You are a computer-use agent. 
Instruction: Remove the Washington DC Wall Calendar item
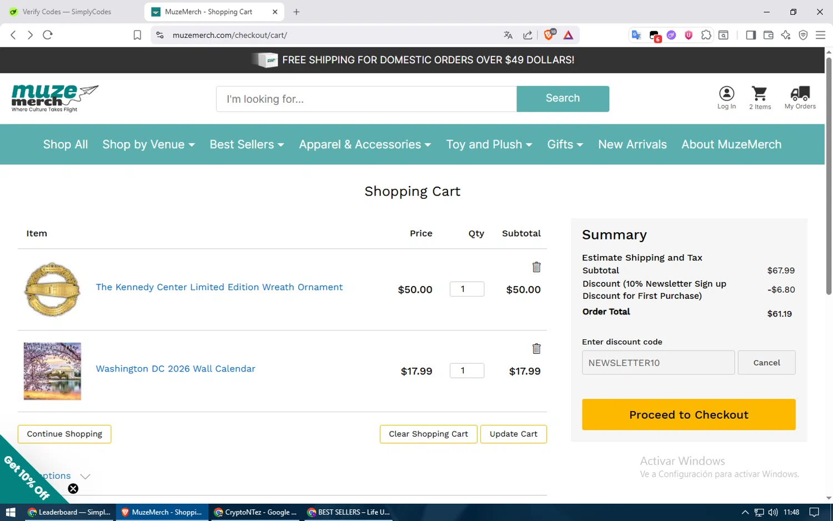click(x=536, y=349)
